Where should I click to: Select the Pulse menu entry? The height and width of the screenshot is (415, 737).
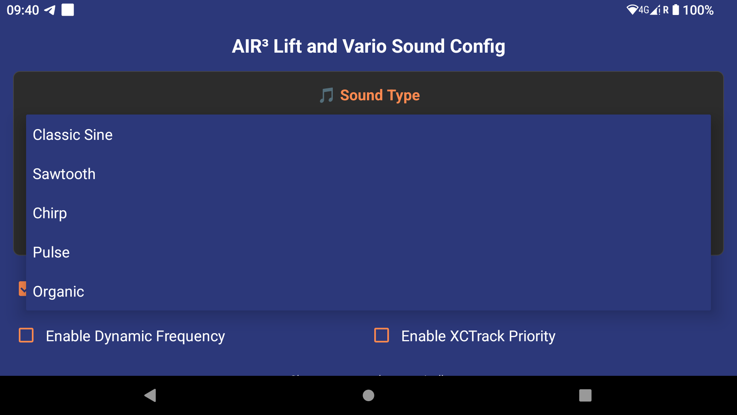coord(51,252)
